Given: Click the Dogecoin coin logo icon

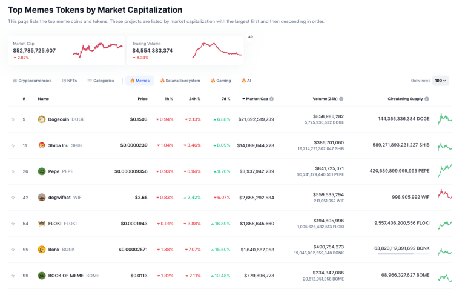Looking at the screenshot, I should 42,119.
